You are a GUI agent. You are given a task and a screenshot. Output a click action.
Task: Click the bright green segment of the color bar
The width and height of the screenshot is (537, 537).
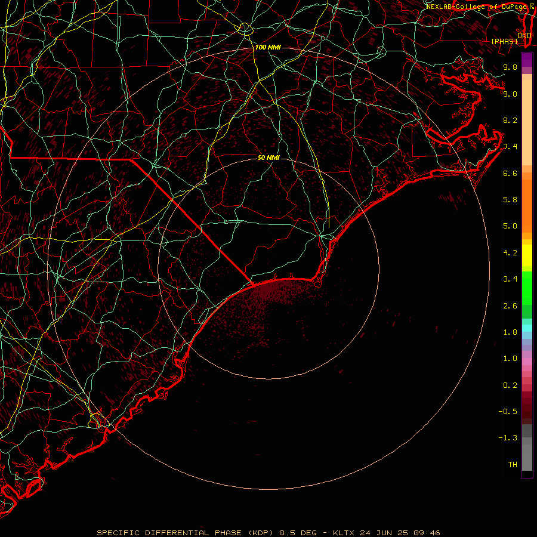coord(527,288)
